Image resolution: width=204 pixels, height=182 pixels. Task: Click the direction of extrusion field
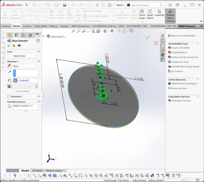click(x=25, y=73)
